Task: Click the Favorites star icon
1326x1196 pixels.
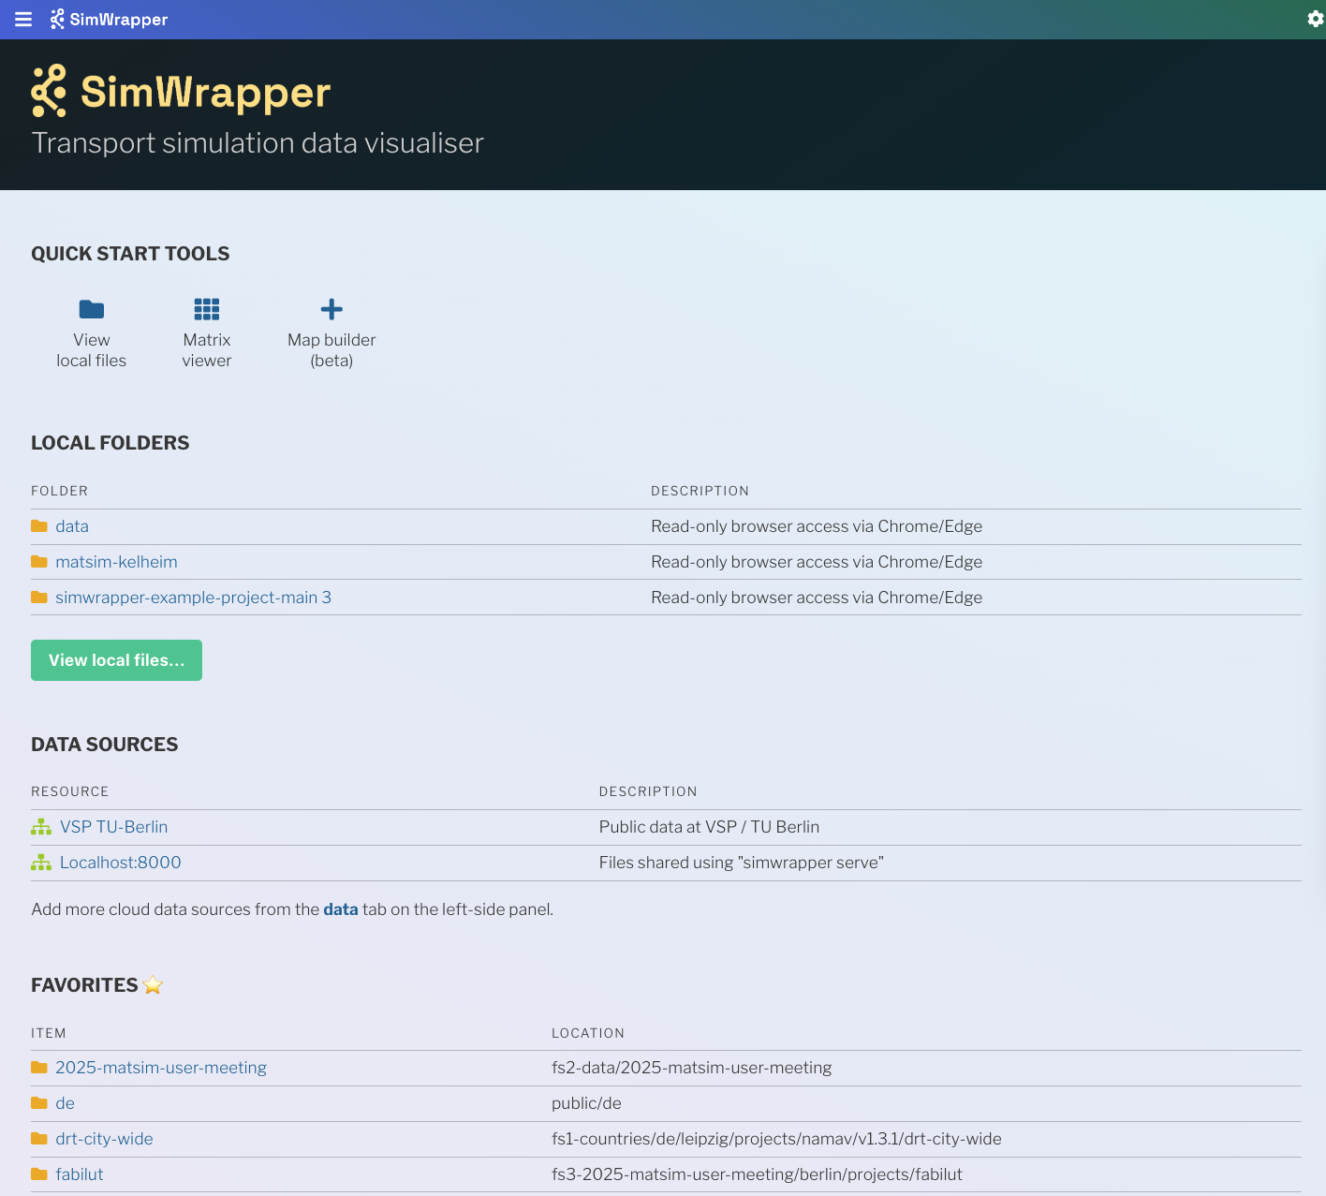Action: click(x=153, y=985)
